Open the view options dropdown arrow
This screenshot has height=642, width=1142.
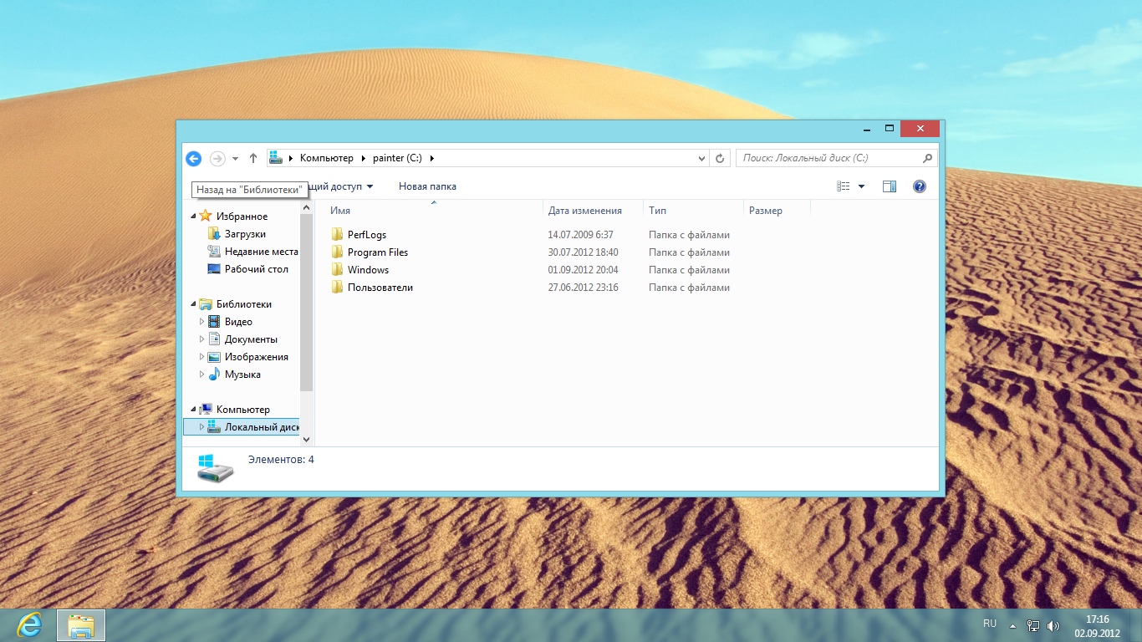pyautogui.click(x=862, y=186)
